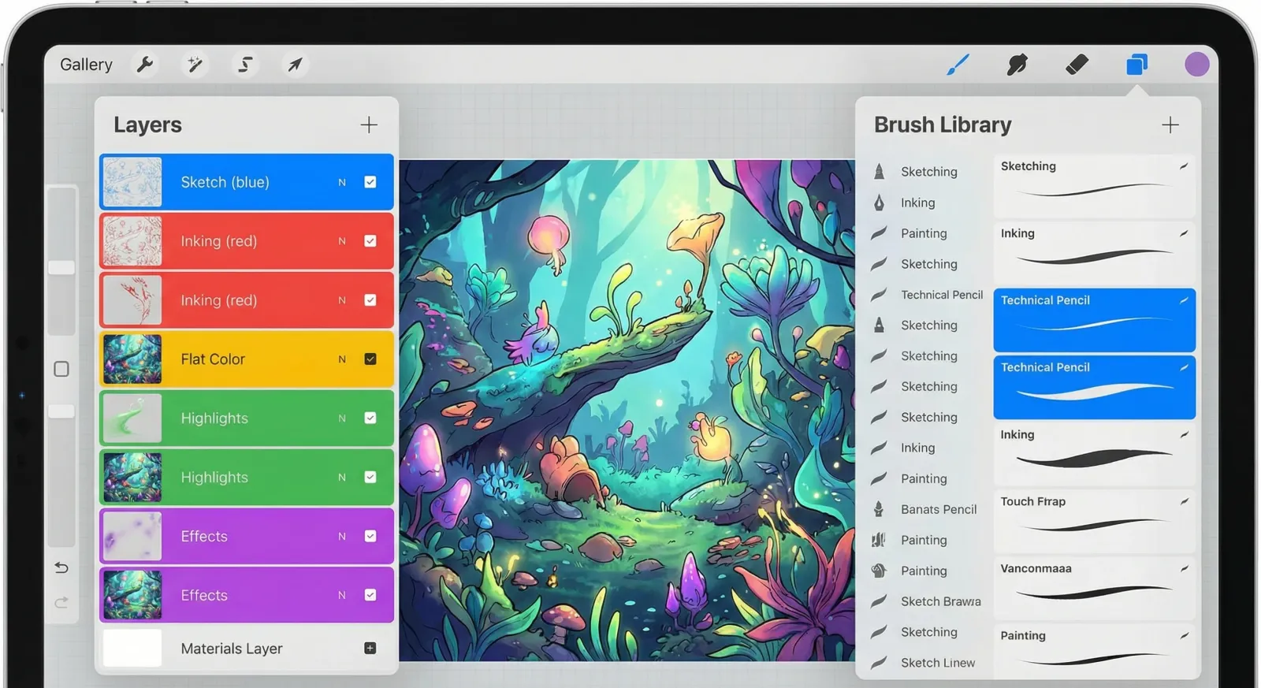Viewport: 1261px width, 688px height.
Task: Select the Flat Color layer row
Action: click(x=247, y=359)
